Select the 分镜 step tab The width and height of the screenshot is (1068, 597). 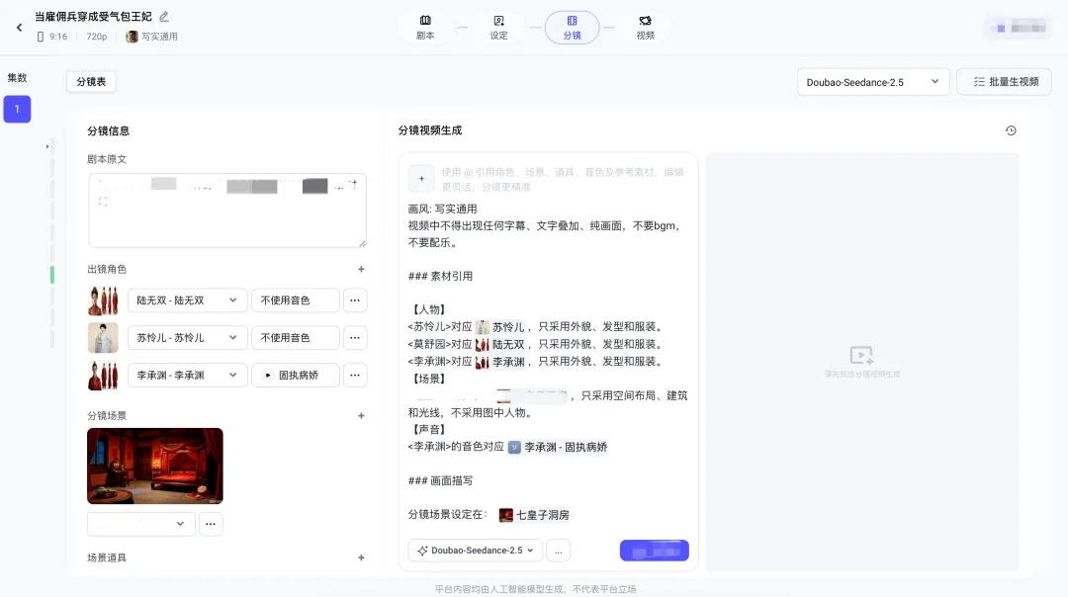click(573, 28)
